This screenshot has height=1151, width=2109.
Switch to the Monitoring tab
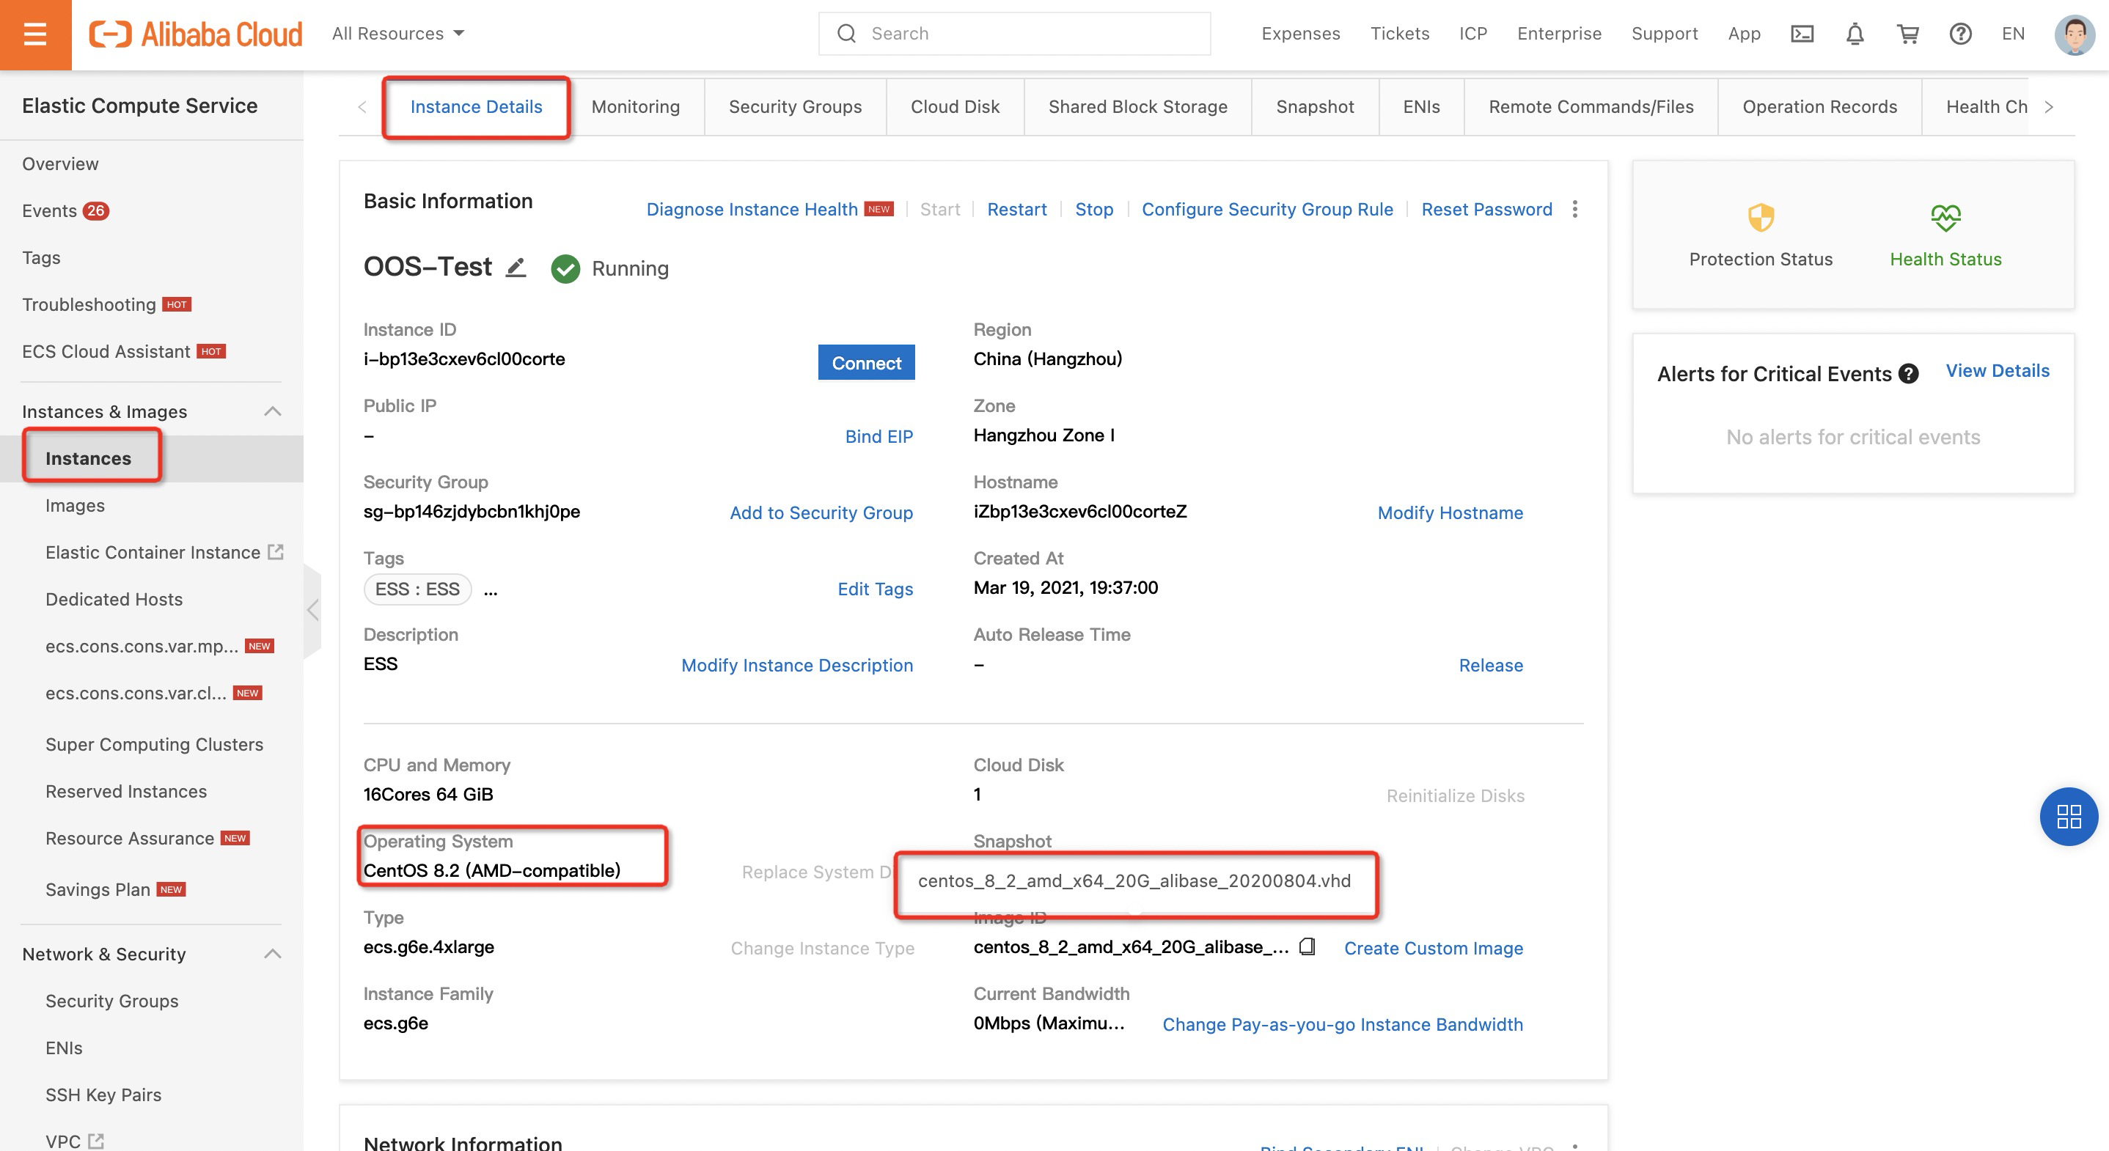click(x=635, y=106)
